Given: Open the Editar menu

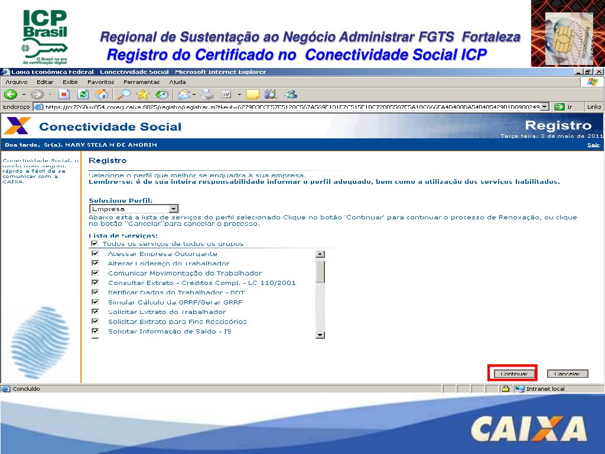Looking at the screenshot, I should tap(45, 82).
